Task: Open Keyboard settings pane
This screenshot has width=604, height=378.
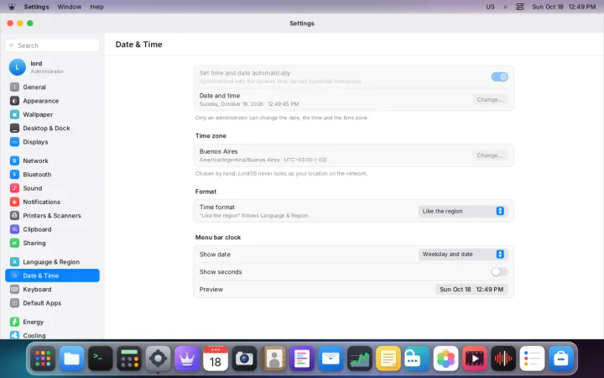Action: (52, 289)
